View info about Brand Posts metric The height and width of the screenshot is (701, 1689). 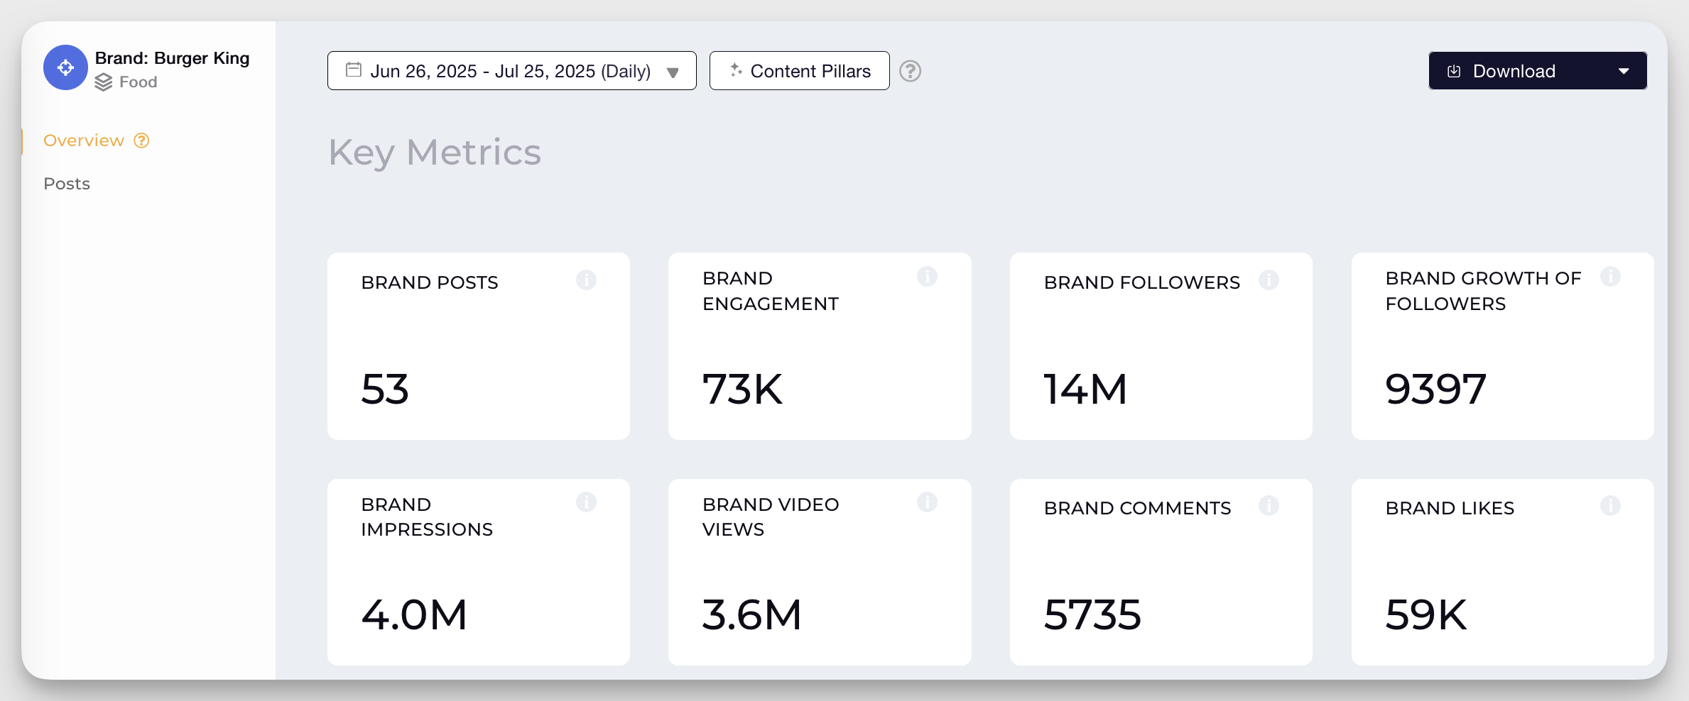coord(586,280)
